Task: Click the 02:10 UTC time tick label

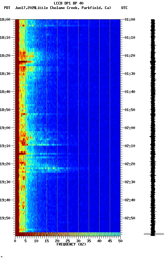Action: 130,146
